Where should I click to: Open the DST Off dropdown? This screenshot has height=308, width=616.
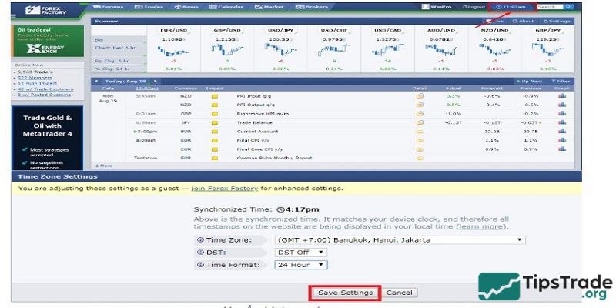[301, 252]
